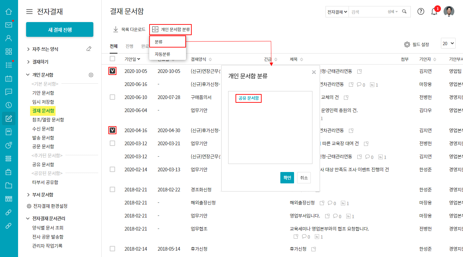Open the mail icon in sidebar

click(x=9, y=25)
